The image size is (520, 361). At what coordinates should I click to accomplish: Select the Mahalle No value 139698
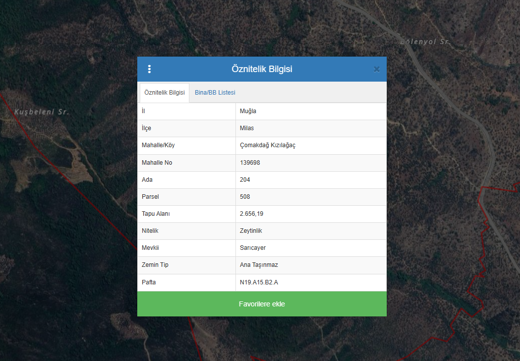pyautogui.click(x=250, y=163)
